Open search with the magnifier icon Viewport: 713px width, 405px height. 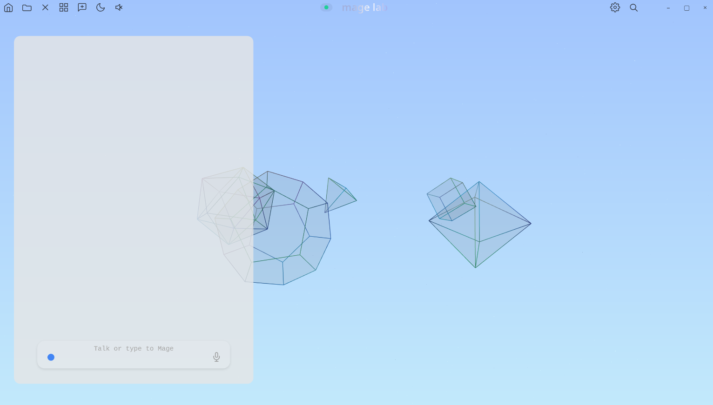(x=634, y=7)
